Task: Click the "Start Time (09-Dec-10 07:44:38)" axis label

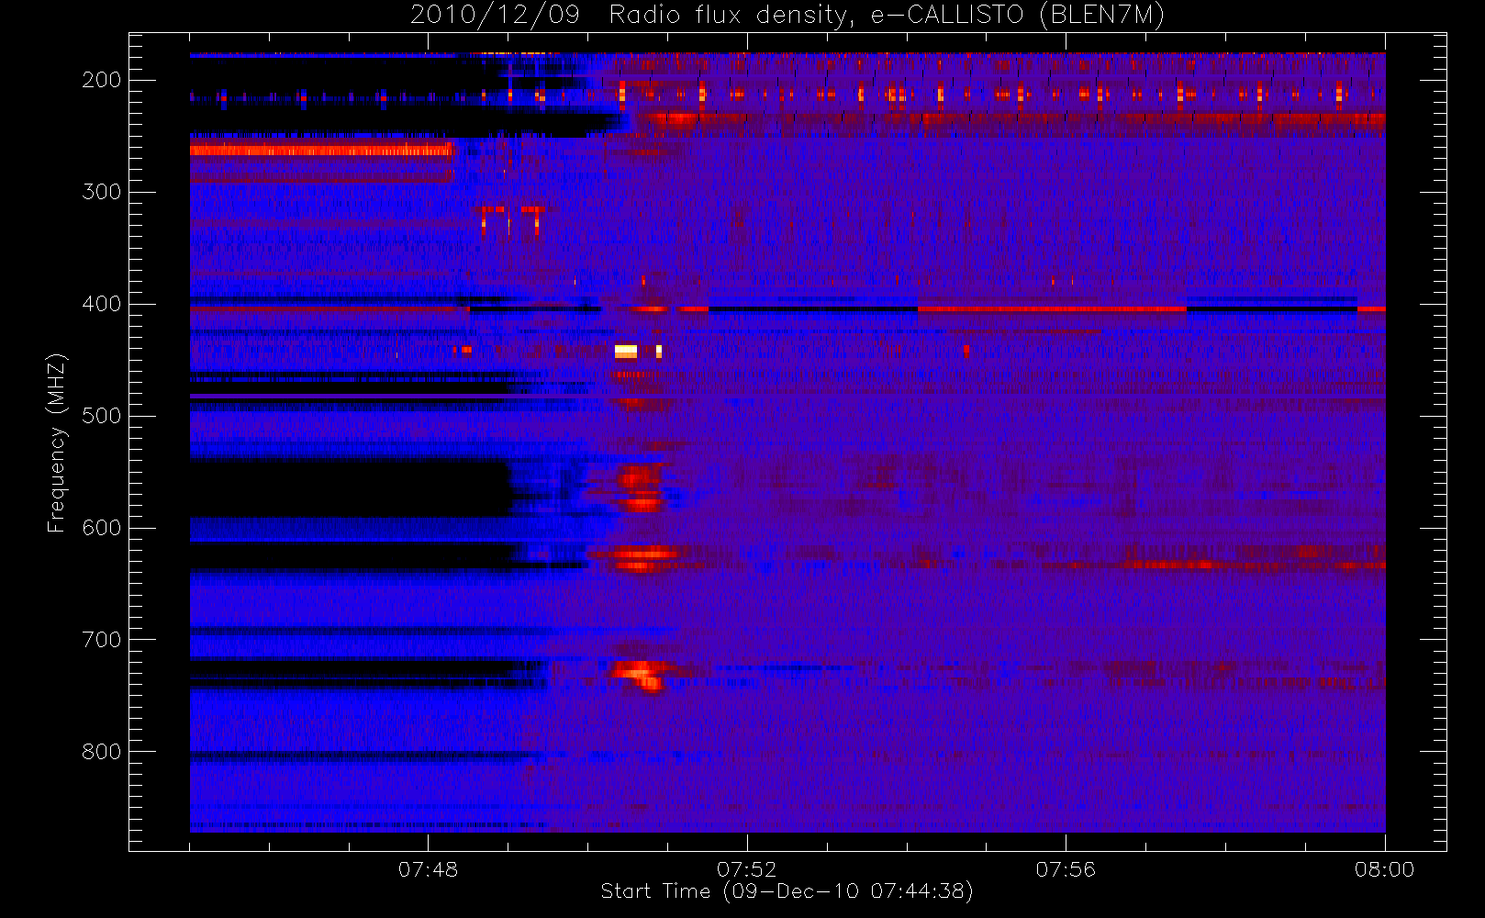Action: coord(787,891)
